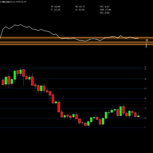Click the 22 price axis label

point(146,99)
